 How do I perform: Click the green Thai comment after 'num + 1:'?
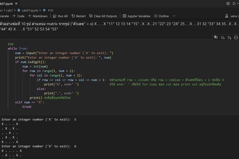pos(167,80)
